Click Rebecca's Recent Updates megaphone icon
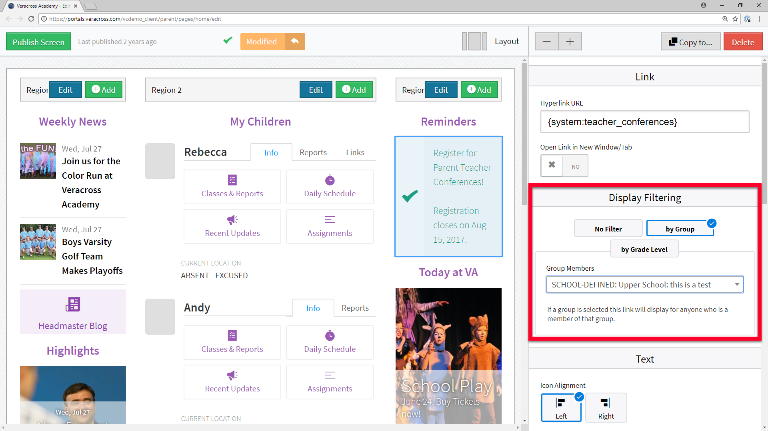The height and width of the screenshot is (431, 768). point(232,219)
